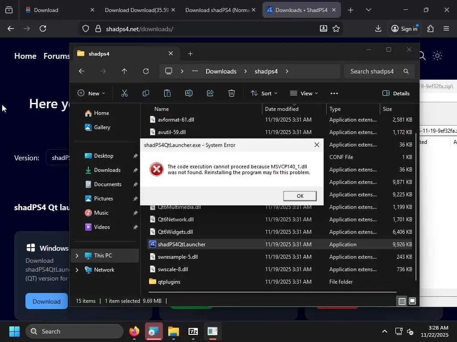Screen dimensions: 457x342
Task: Click the Home link on shadps4 site
Action: [25, 56]
